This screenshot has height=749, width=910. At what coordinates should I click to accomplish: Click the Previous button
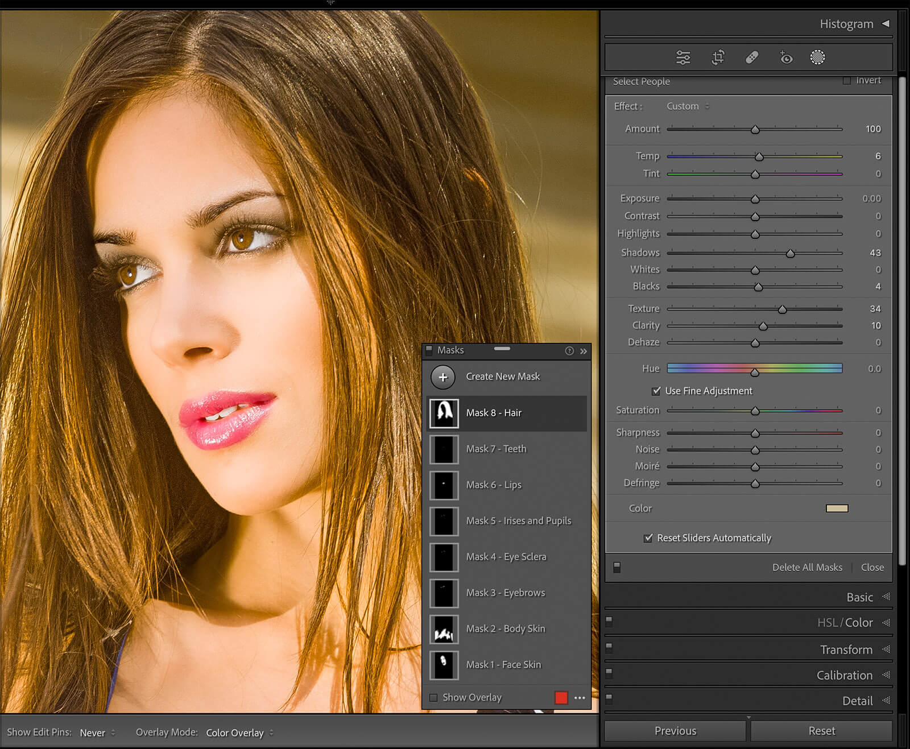pos(675,731)
